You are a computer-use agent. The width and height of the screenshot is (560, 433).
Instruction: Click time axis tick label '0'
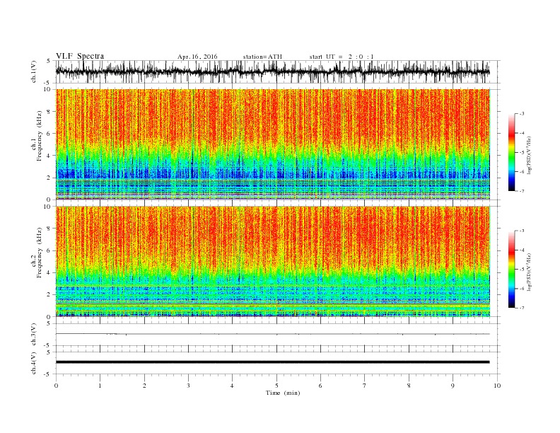[x=56, y=386]
